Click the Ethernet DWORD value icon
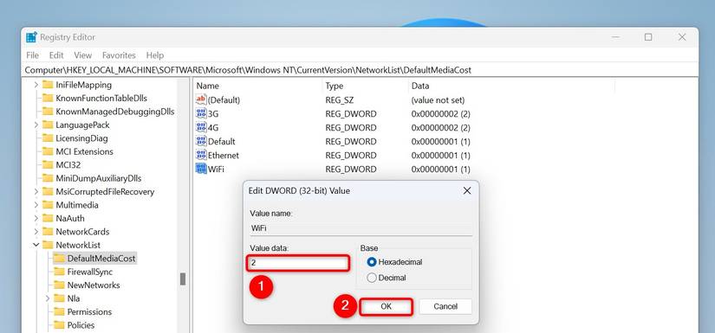Viewport: 715px width, 333px height. [x=201, y=155]
